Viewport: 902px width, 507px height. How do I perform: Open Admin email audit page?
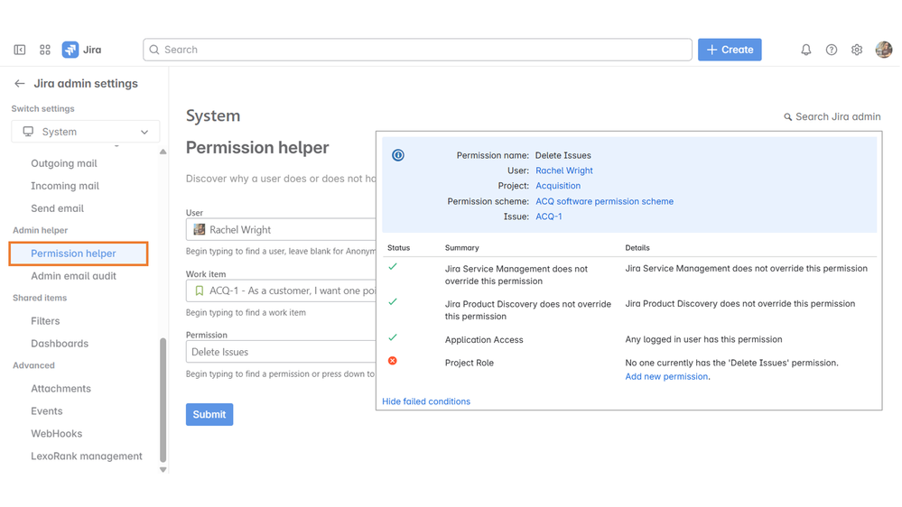[73, 276]
